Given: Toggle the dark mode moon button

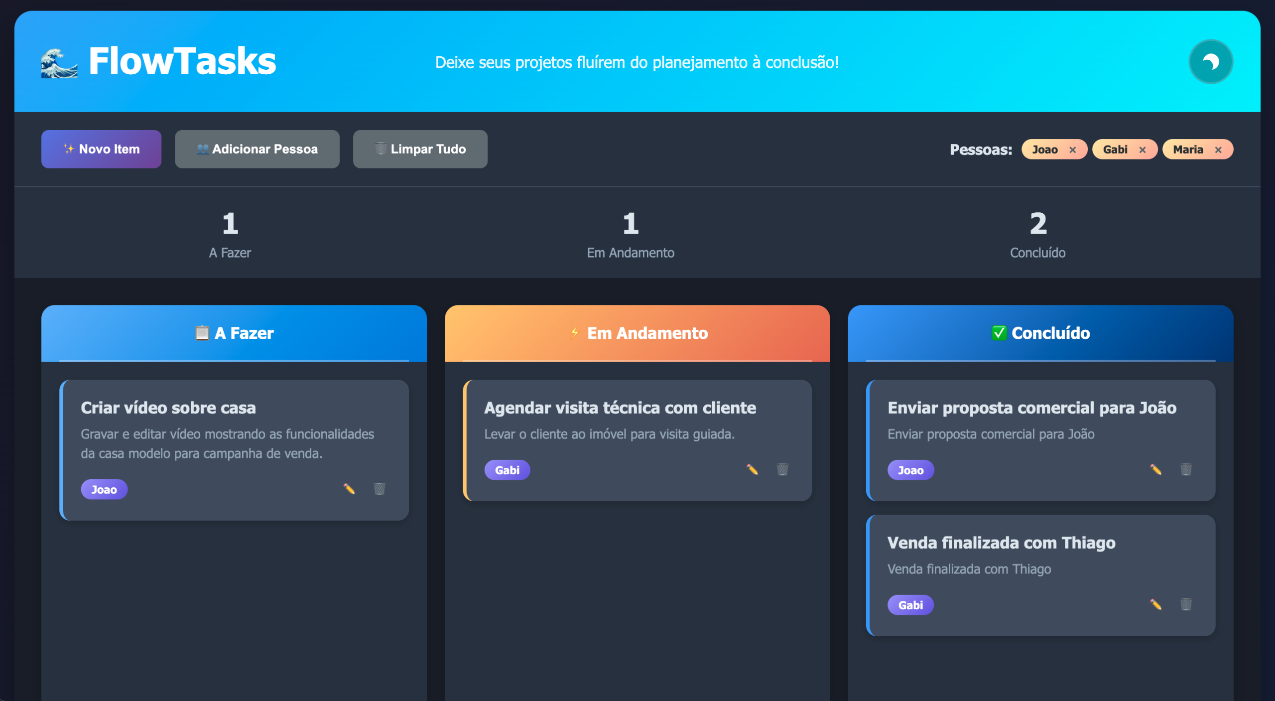Looking at the screenshot, I should (1210, 62).
